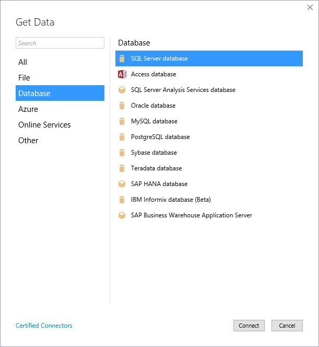Click the Connect button
This screenshot has width=319, height=347.
click(249, 326)
